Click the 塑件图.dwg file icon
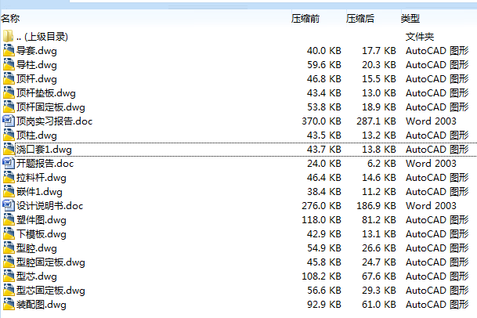Screen dimensions: 477x318 click(9, 220)
